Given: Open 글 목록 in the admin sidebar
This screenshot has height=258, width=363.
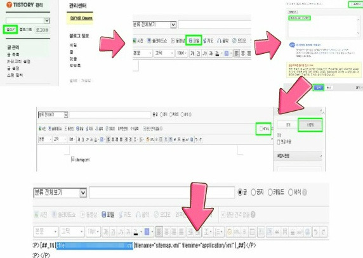Looking at the screenshot, I should tap(13, 55).
